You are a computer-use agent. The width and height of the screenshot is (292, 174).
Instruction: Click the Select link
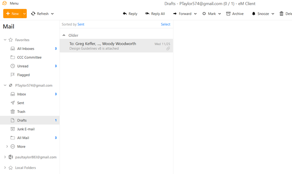click(166, 24)
